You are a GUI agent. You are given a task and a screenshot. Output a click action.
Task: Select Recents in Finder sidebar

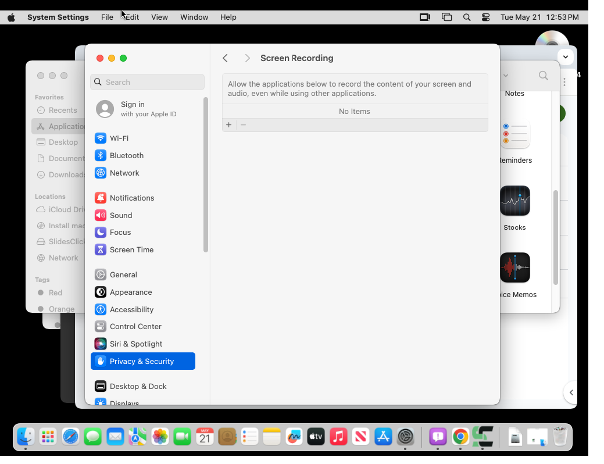[x=58, y=110]
